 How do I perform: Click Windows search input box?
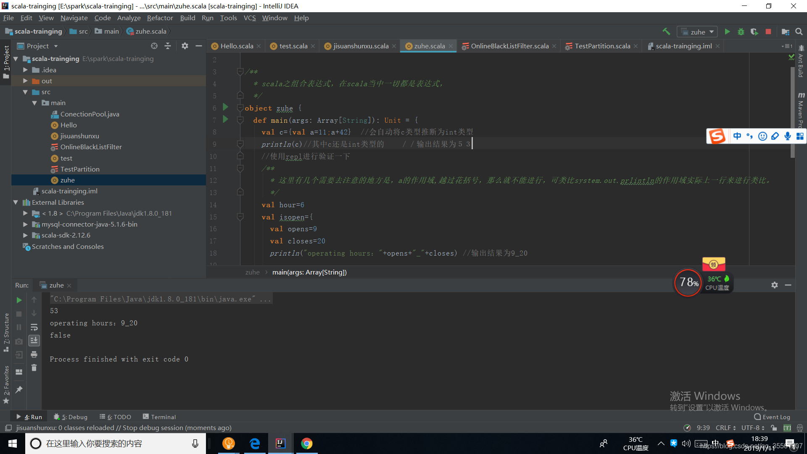tap(116, 443)
